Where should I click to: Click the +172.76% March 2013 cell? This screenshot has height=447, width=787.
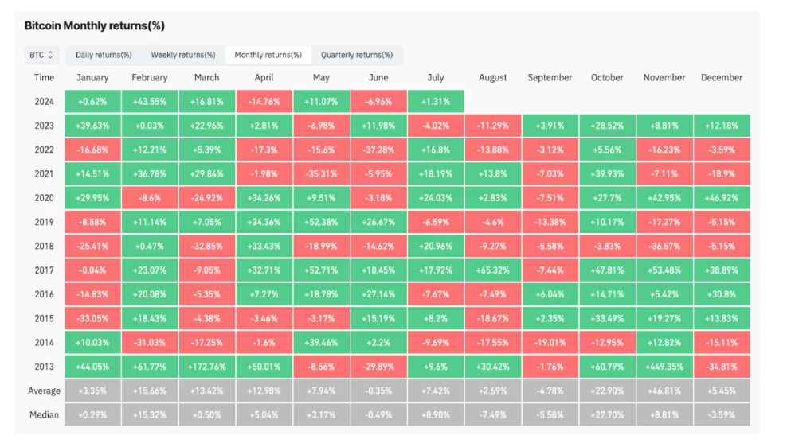tap(207, 367)
